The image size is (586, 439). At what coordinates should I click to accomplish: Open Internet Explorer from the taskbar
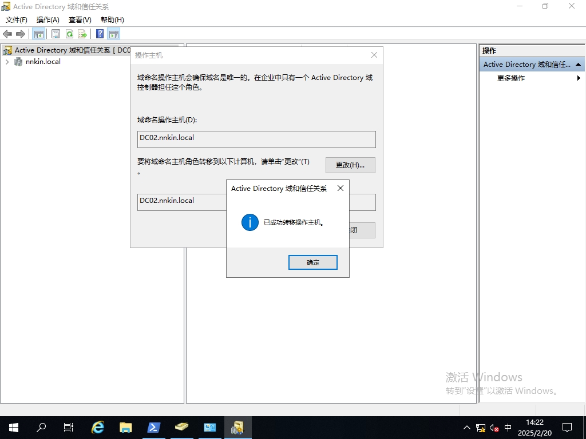click(98, 428)
